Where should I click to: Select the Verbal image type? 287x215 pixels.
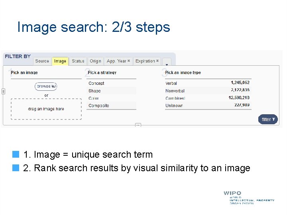(x=208, y=83)
